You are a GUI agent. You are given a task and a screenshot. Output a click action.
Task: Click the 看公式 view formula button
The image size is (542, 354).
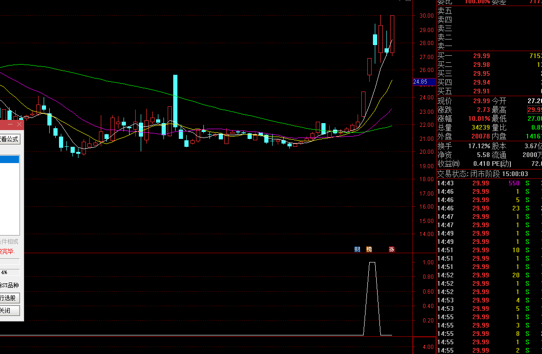coord(9,139)
